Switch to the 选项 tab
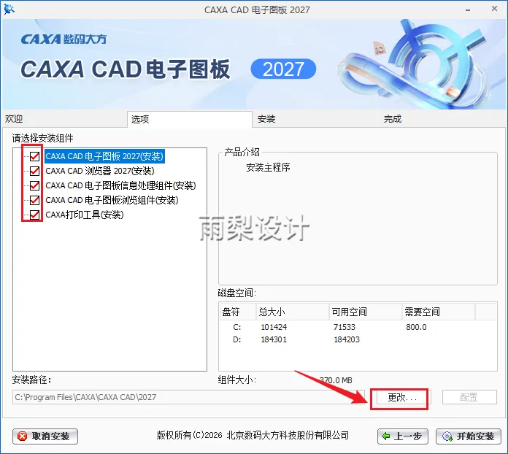The width and height of the screenshot is (508, 454). point(190,119)
